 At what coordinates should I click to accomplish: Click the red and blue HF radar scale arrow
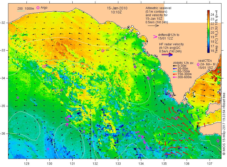click(167, 55)
